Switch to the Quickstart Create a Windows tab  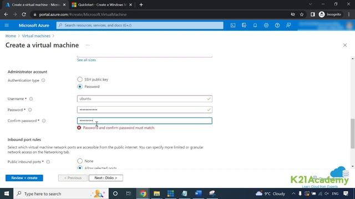pyautogui.click(x=102, y=4)
